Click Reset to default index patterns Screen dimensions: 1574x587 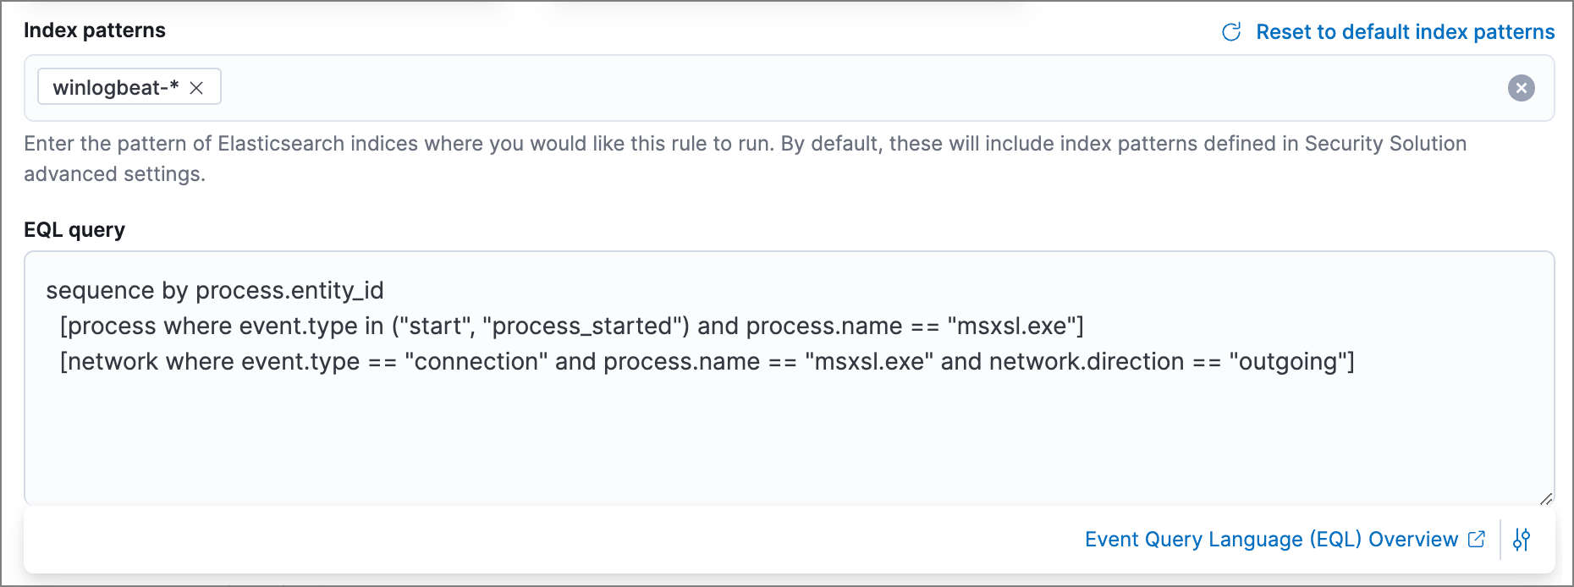(x=1406, y=31)
